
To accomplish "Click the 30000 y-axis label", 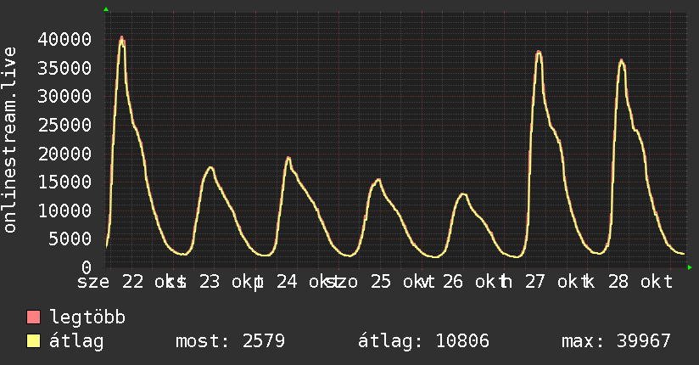I will tap(64, 97).
